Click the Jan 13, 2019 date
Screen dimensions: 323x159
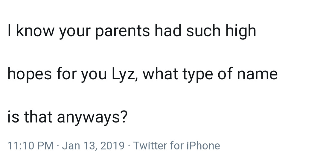pyautogui.click(x=93, y=146)
